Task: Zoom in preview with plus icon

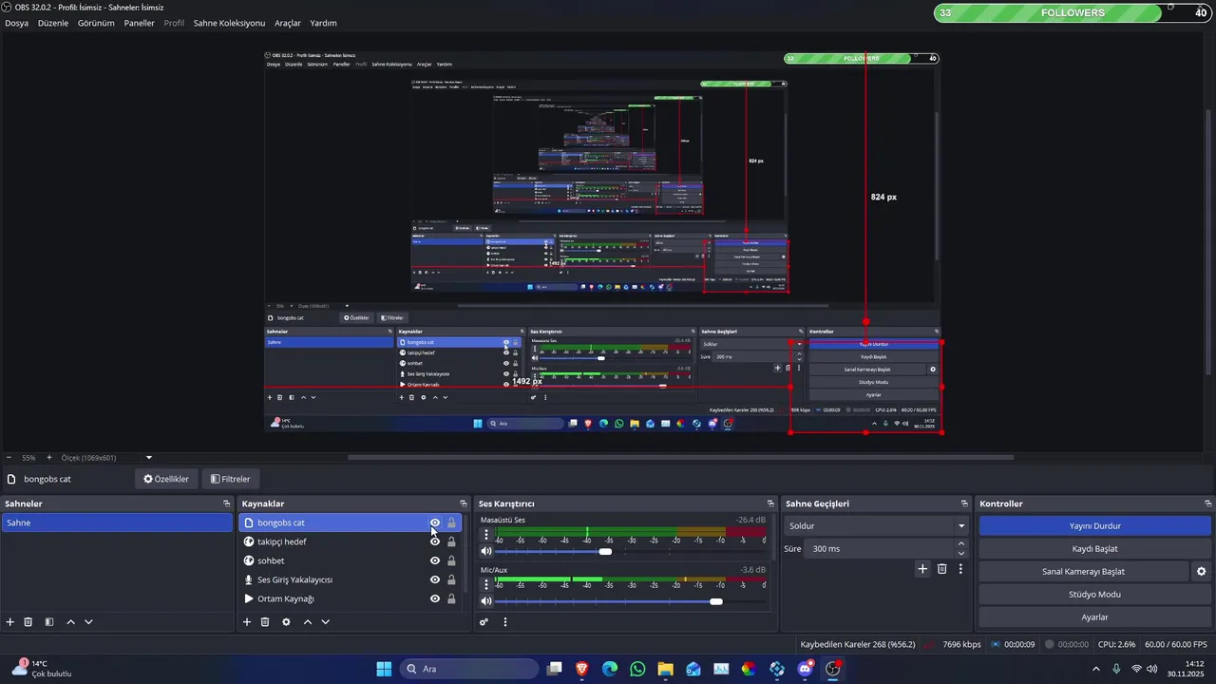Action: coord(49,458)
